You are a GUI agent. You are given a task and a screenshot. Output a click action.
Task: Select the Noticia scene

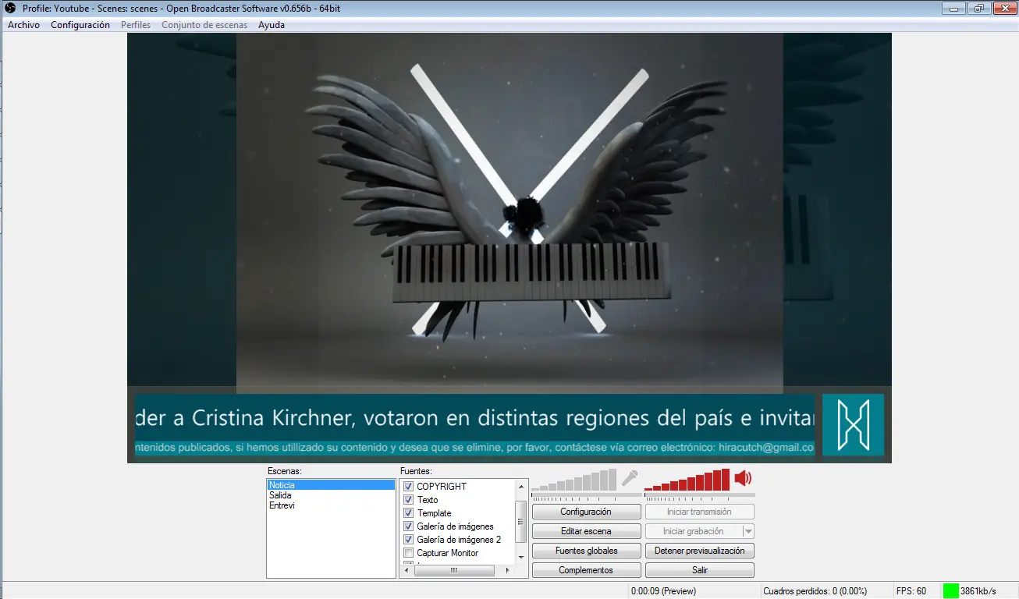tap(331, 485)
